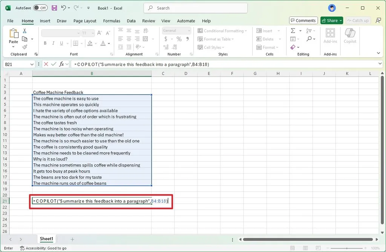Toggle bold formatting
This screenshot has height=252, width=386.
[44, 43]
